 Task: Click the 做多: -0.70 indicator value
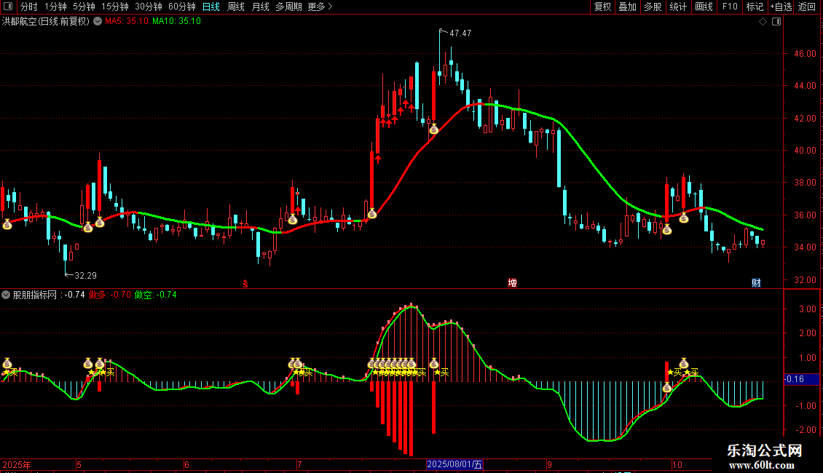pyautogui.click(x=110, y=295)
